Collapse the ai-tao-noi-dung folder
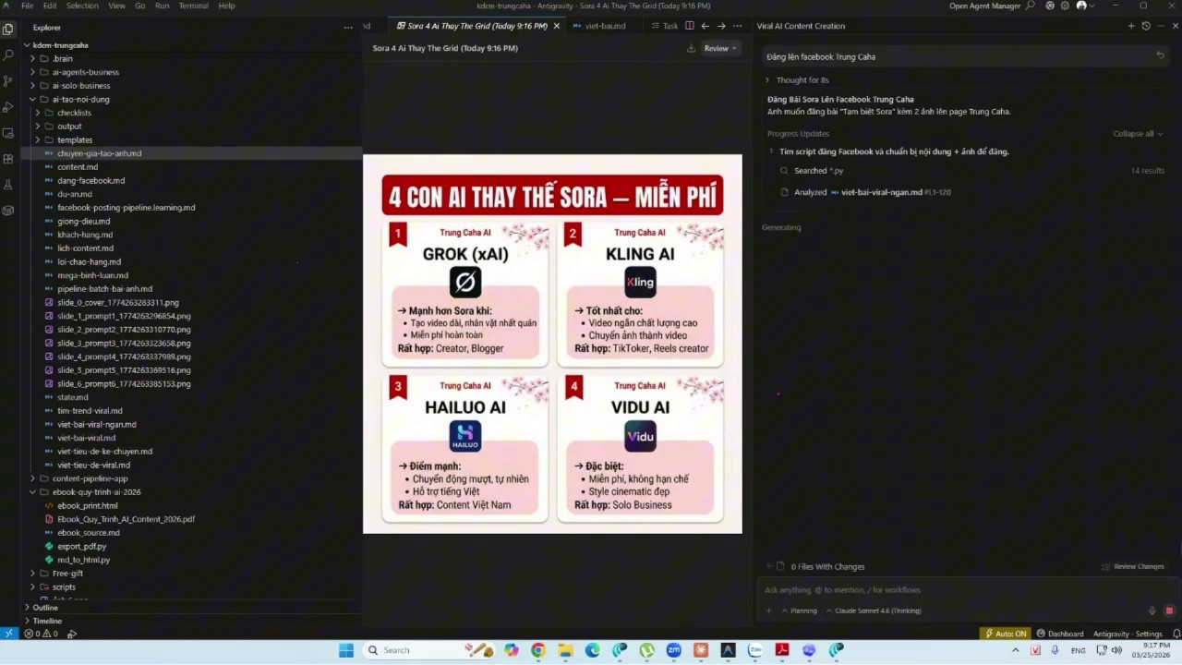Screen dimensions: 1182x665 pos(80,99)
